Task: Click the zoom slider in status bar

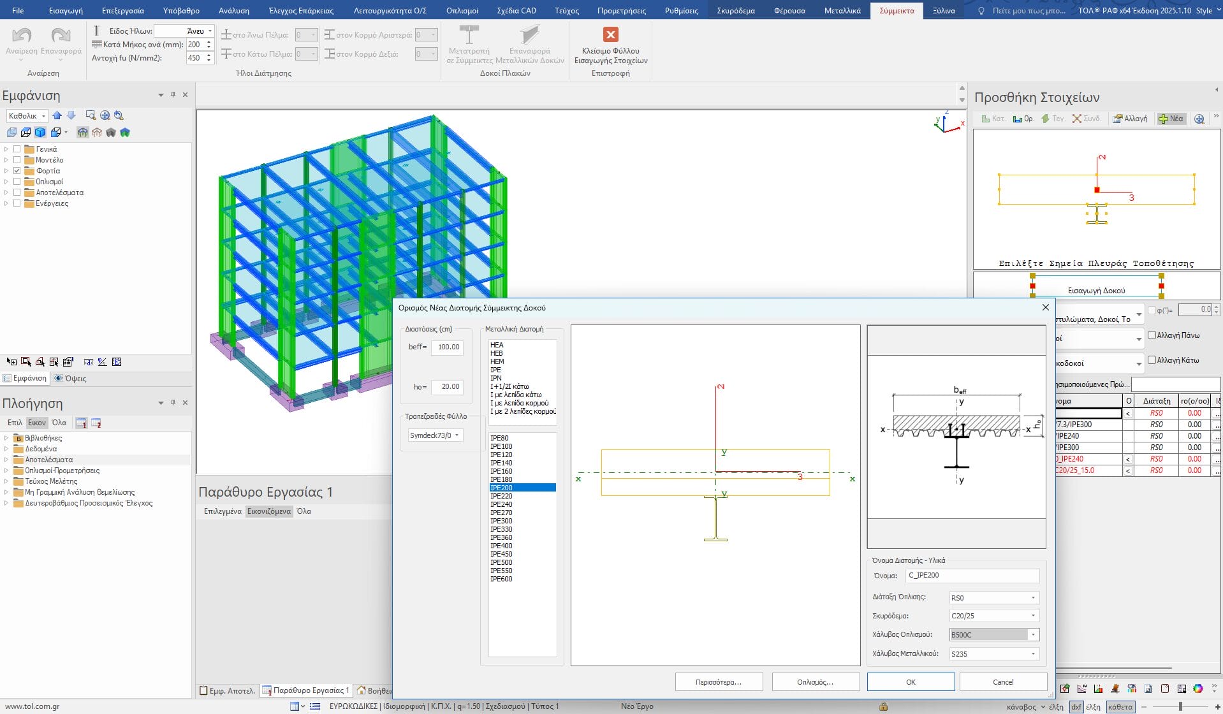Action: (1180, 706)
